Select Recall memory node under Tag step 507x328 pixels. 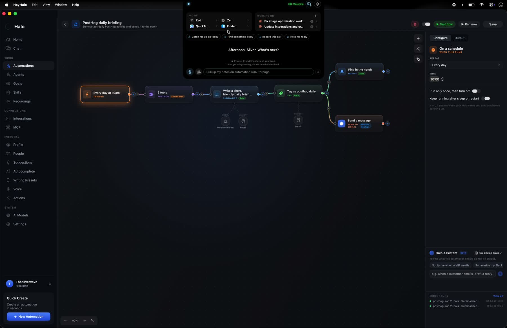coord(298,120)
